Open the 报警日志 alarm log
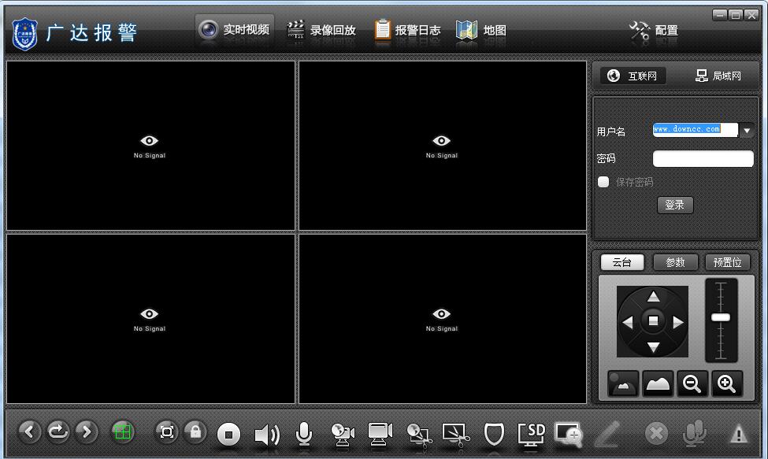This screenshot has height=459, width=768. 407,30
